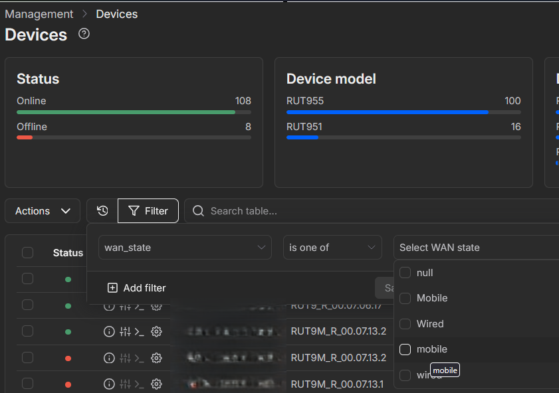Open gear settings for offline RUT9M_R_00.07.13.2 row
The image size is (559, 393).
(156, 358)
